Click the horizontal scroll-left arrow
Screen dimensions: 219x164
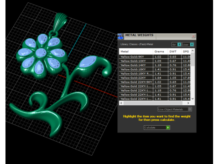click(x=121, y=103)
